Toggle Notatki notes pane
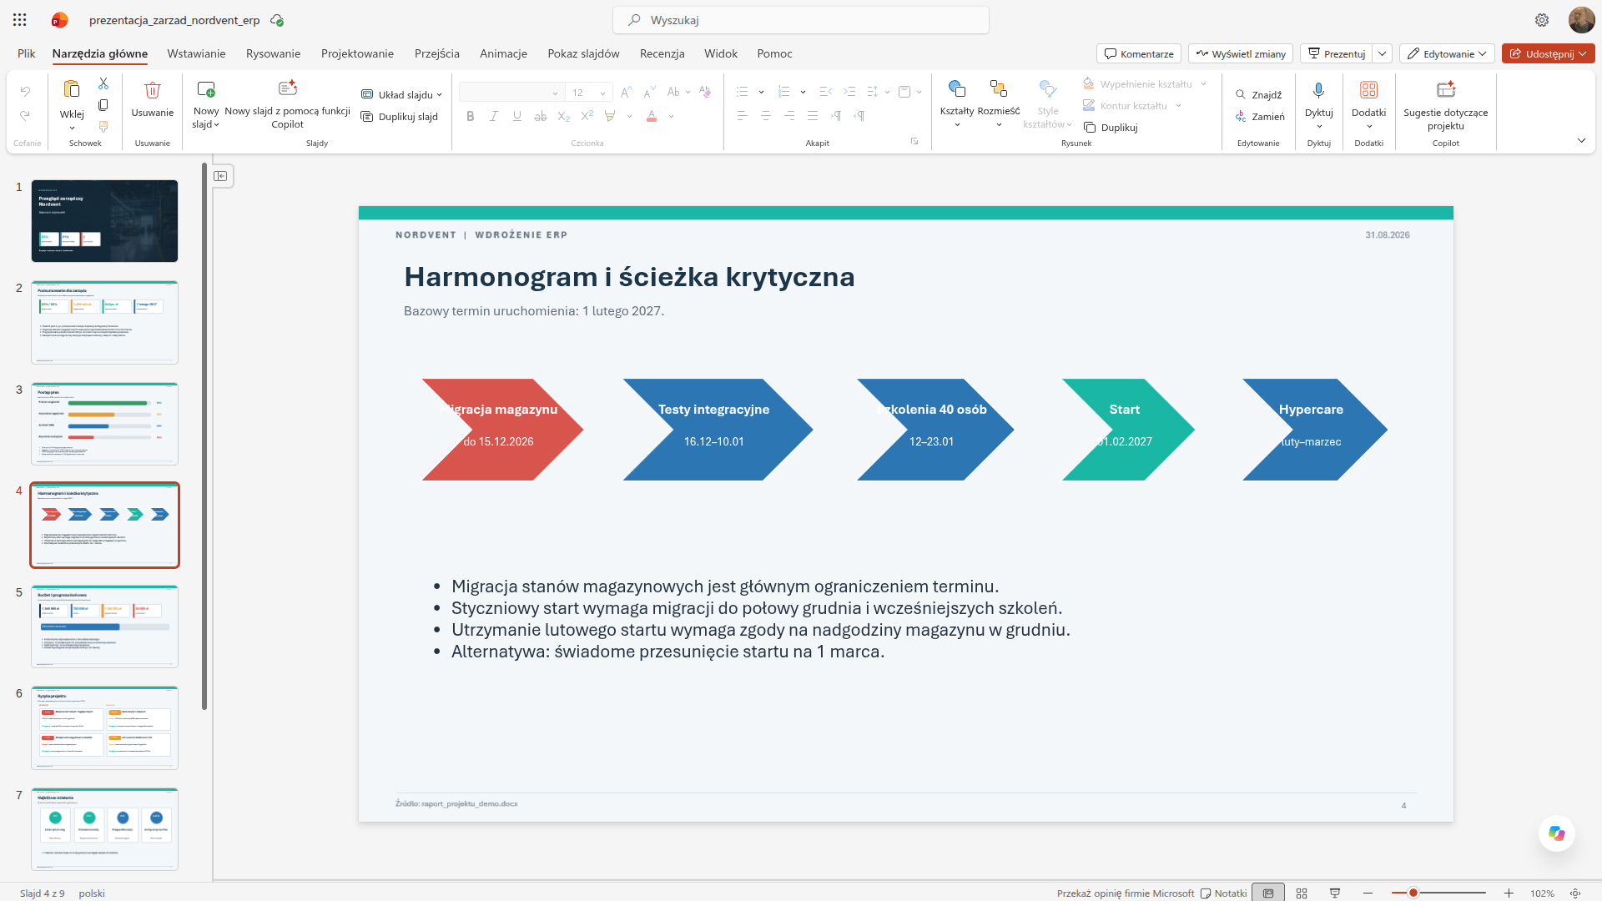Viewport: 1602px width, 901px height. click(1223, 893)
